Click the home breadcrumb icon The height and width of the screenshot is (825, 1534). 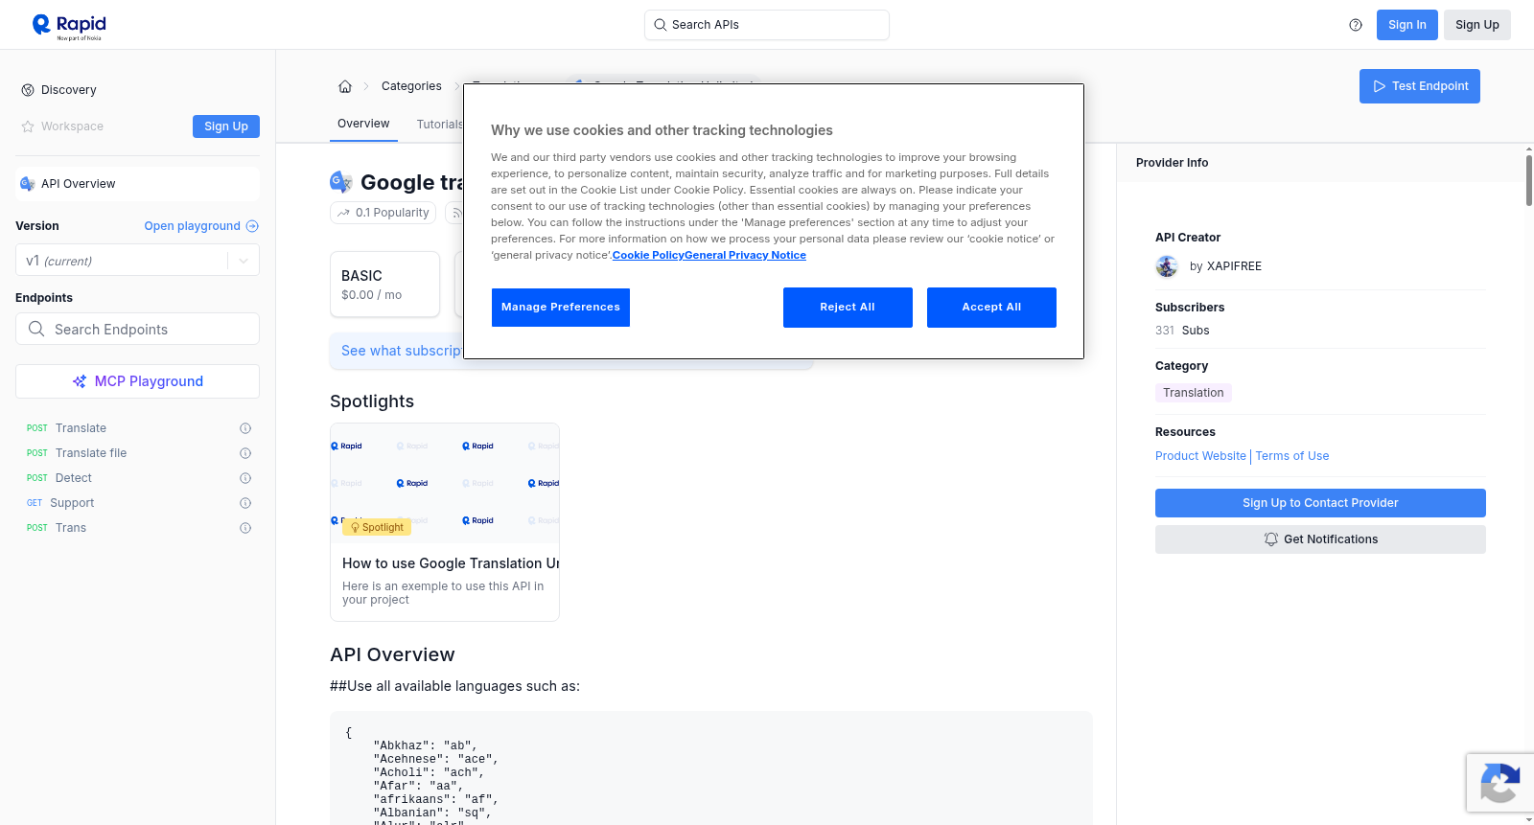point(345,86)
